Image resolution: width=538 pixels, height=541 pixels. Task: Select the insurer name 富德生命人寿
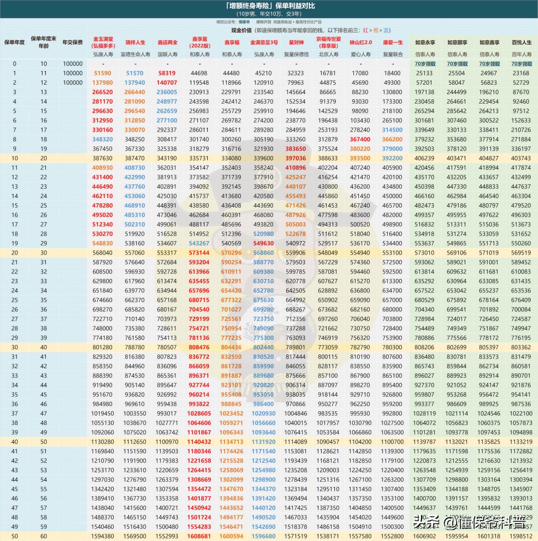(x=135, y=54)
